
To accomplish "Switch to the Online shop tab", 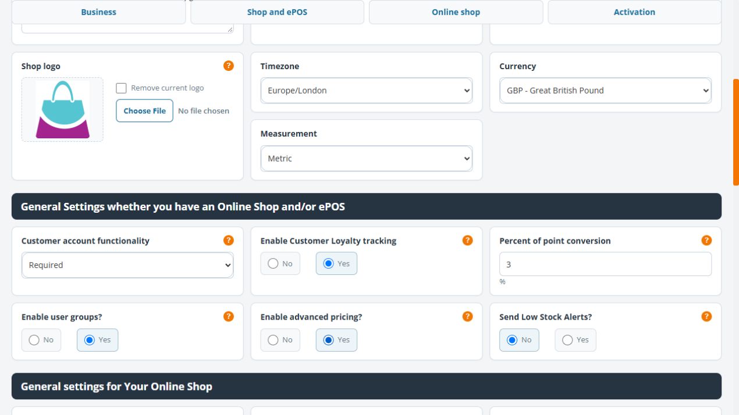I will tap(456, 12).
